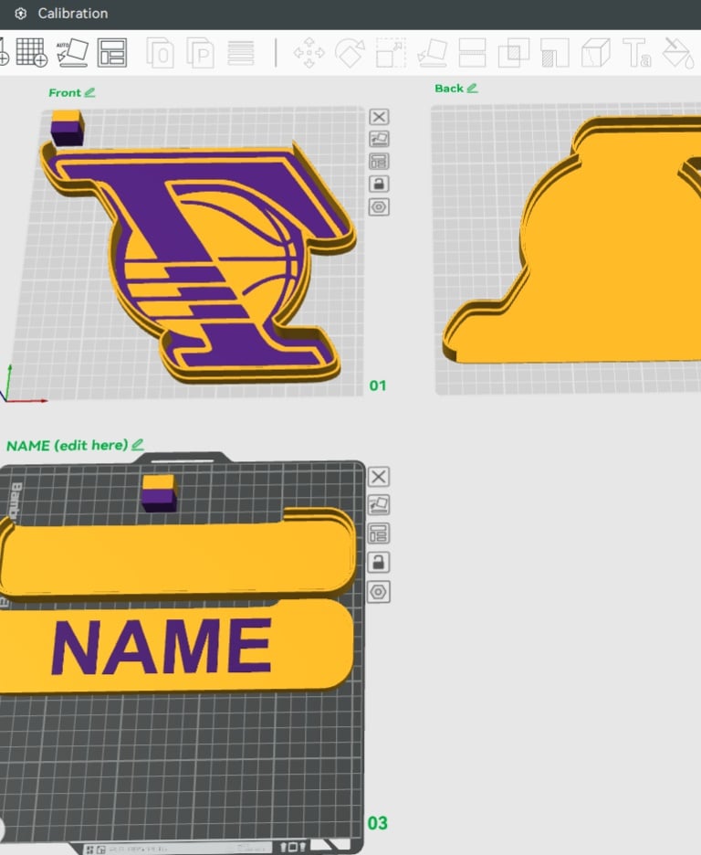
Task: Click the Add Plate toolbar icon
Action: [x=32, y=53]
